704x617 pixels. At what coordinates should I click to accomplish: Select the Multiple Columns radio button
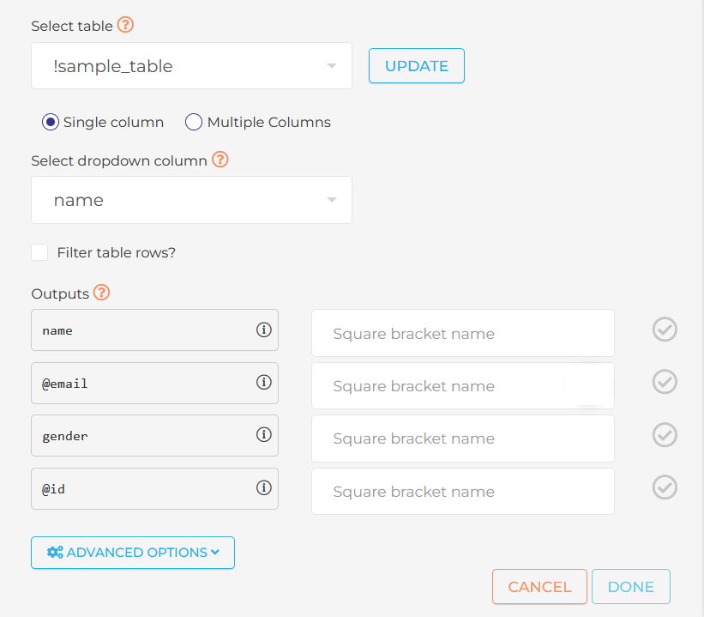194,122
